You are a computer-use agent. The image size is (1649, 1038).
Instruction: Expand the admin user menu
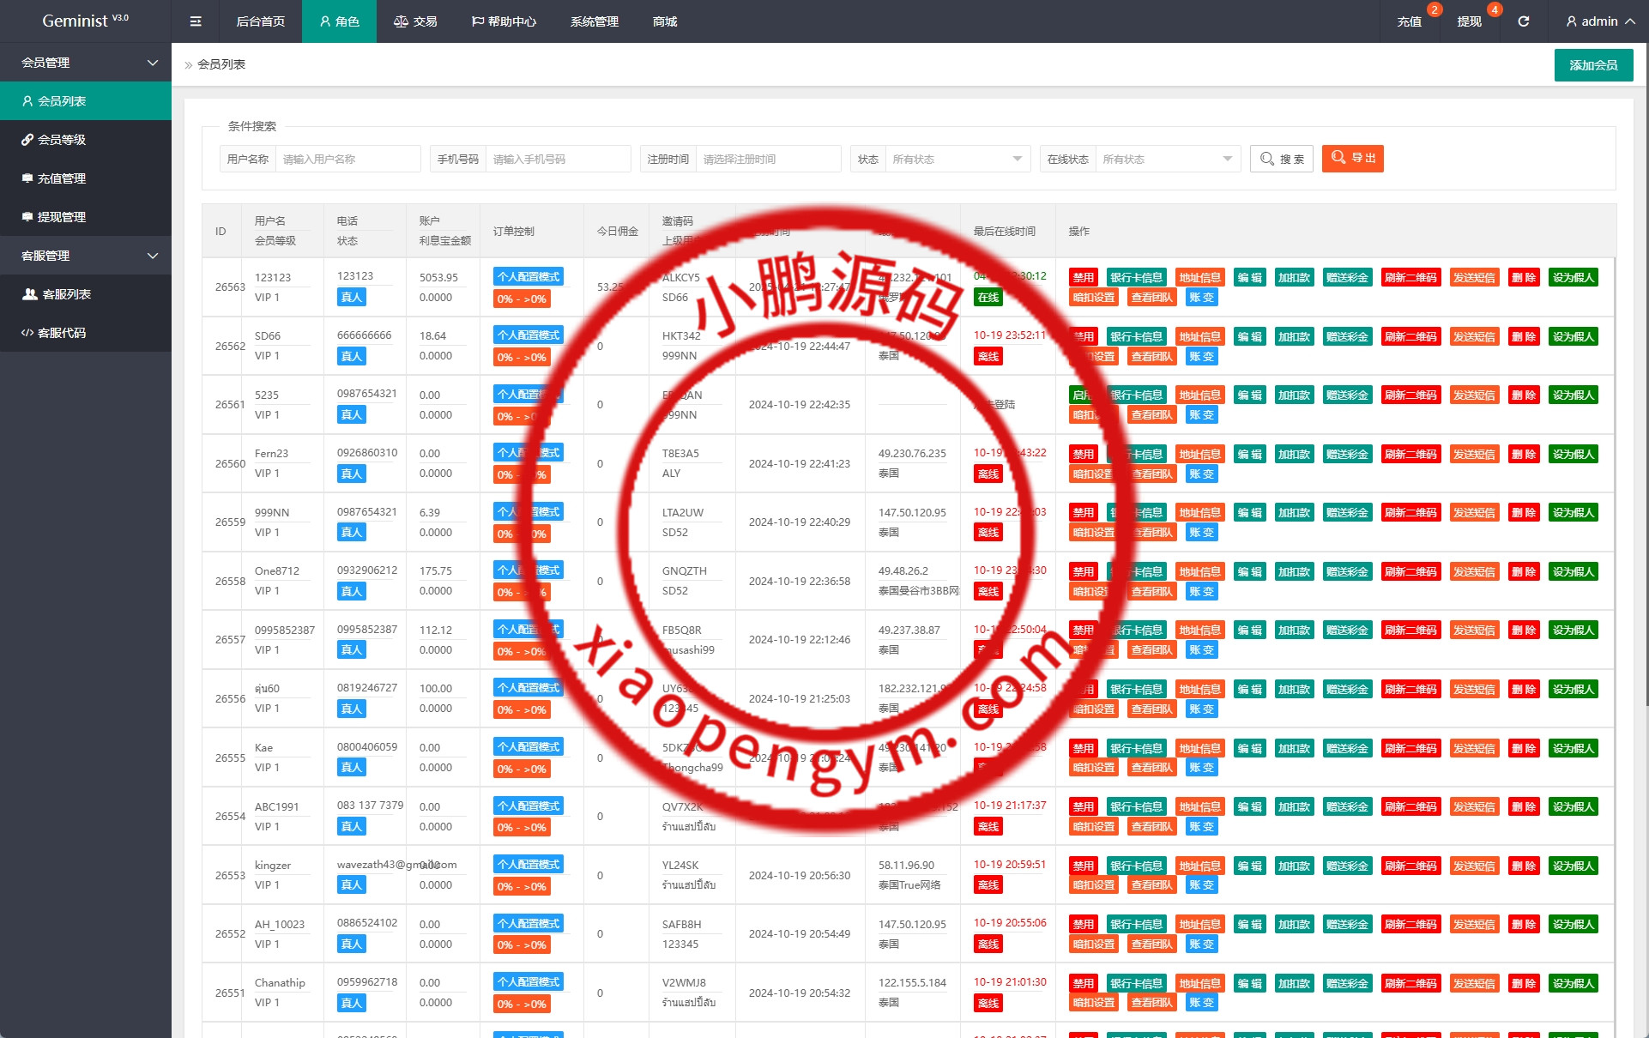[x=1600, y=21]
